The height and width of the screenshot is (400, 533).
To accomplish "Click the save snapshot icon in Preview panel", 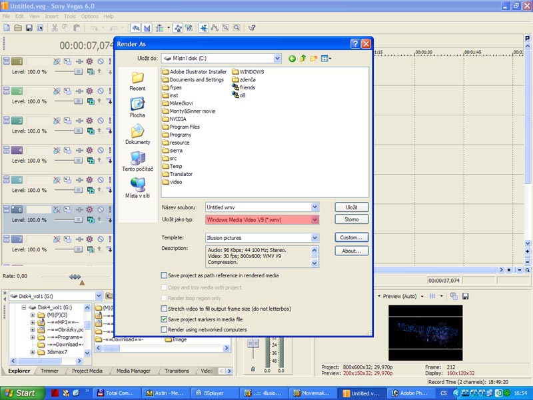I will [x=465, y=296].
